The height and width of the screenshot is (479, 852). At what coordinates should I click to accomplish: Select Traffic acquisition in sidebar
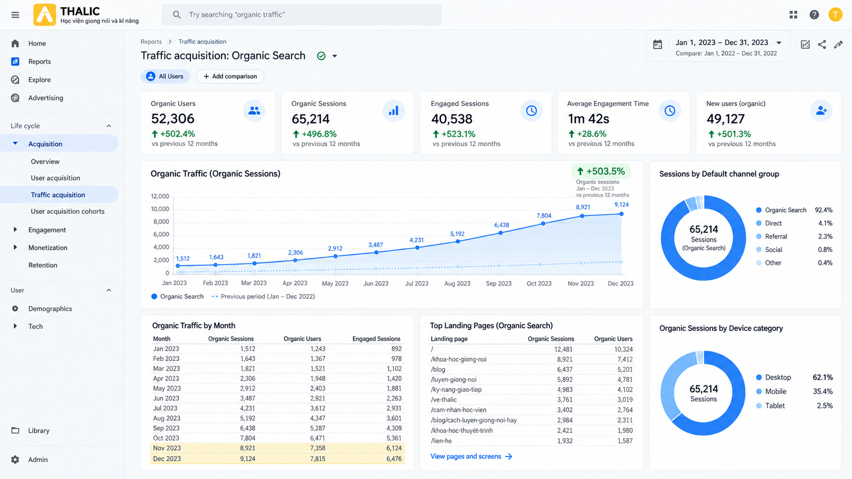[59, 194]
